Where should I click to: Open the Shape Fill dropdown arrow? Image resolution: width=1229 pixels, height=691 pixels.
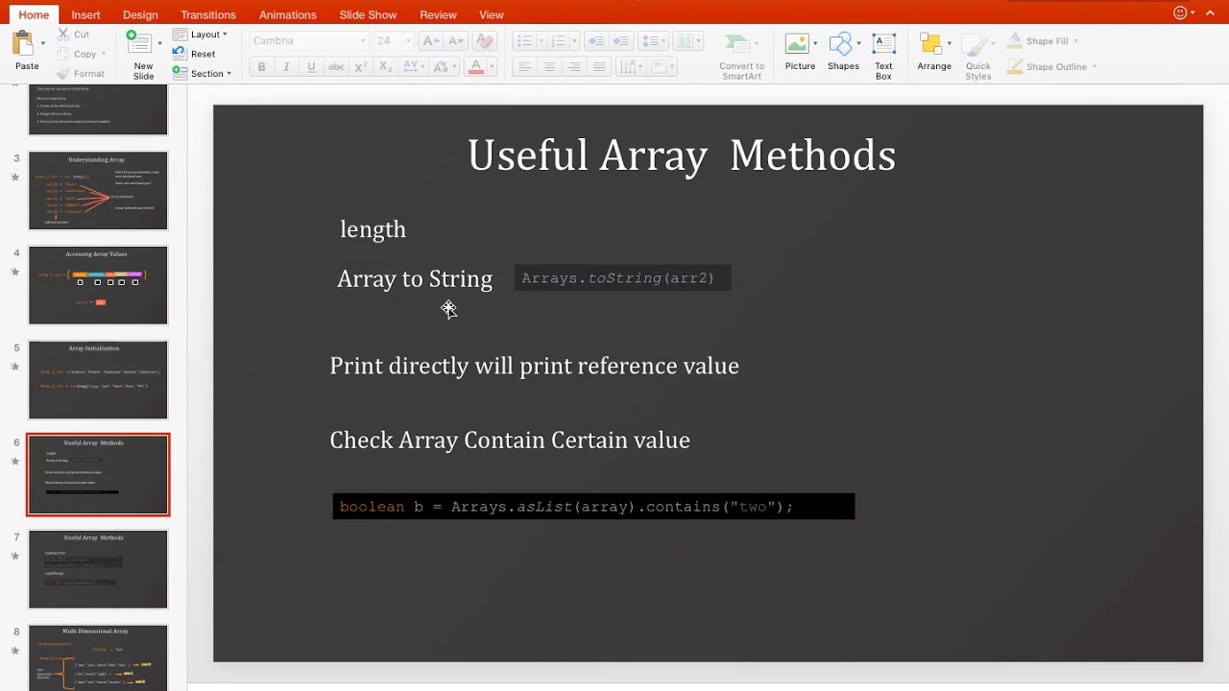pos(1075,41)
